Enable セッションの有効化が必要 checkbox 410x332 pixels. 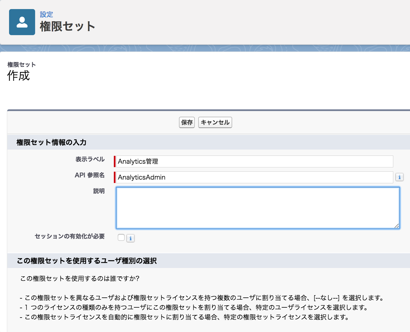pos(121,237)
